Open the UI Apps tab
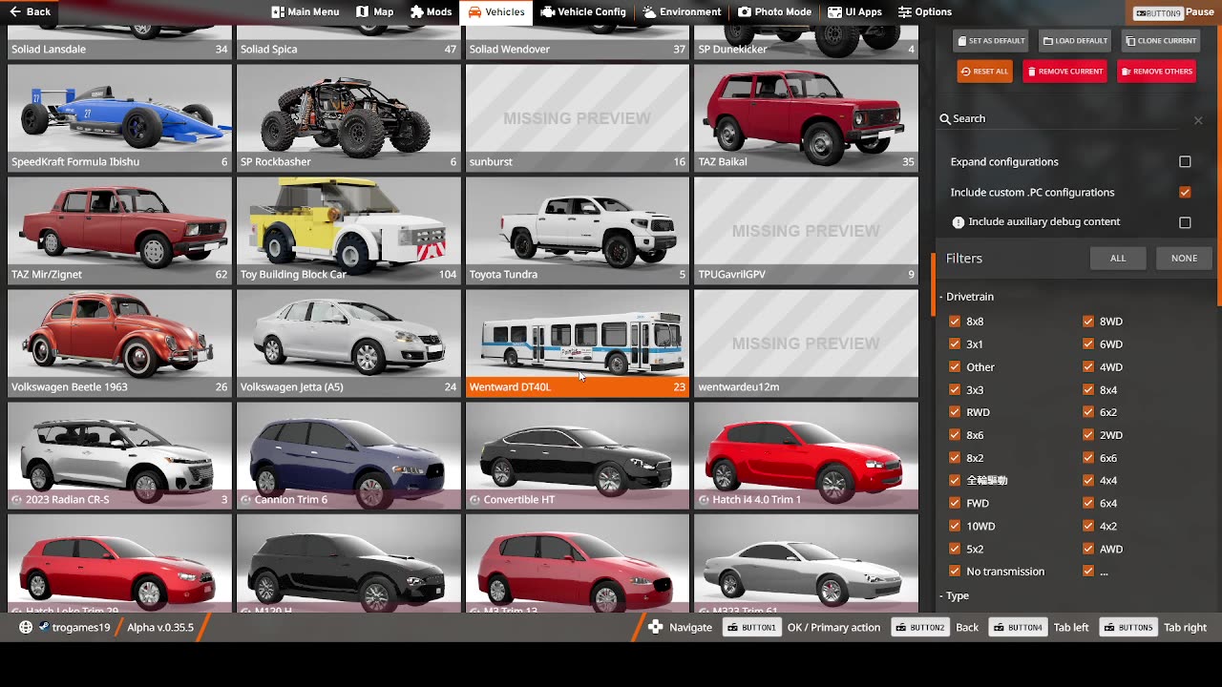The height and width of the screenshot is (687, 1222). (x=854, y=12)
